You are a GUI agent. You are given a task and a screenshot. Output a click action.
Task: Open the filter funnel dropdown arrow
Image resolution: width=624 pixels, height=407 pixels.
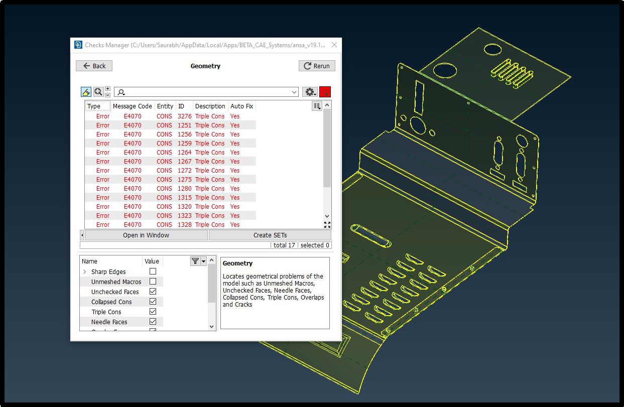(x=202, y=261)
